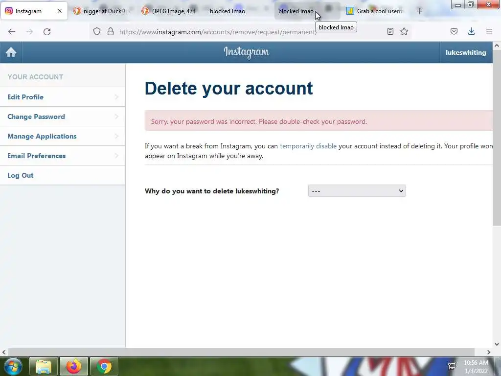Click the lukeswhiting username in header
This screenshot has width=501, height=376.
tap(466, 52)
